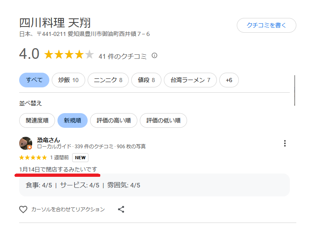Viewport: 311px width, 225px height.
Task: Click the info icon beside review count
Action: pos(154,56)
